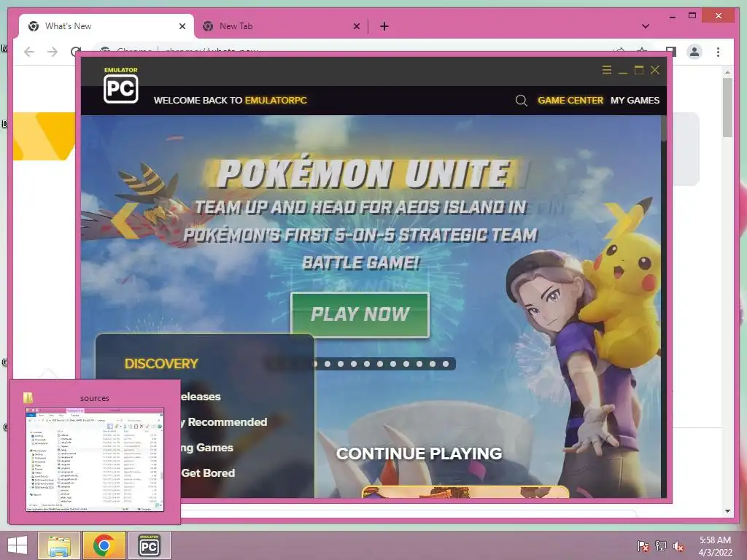
Task: Open Chrome profile avatar
Action: click(x=694, y=52)
